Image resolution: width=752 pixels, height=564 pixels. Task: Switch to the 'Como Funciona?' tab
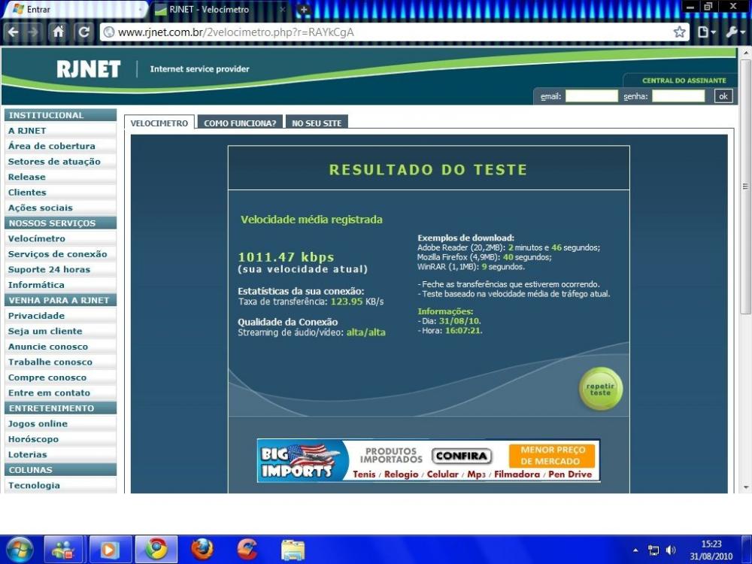pos(240,123)
